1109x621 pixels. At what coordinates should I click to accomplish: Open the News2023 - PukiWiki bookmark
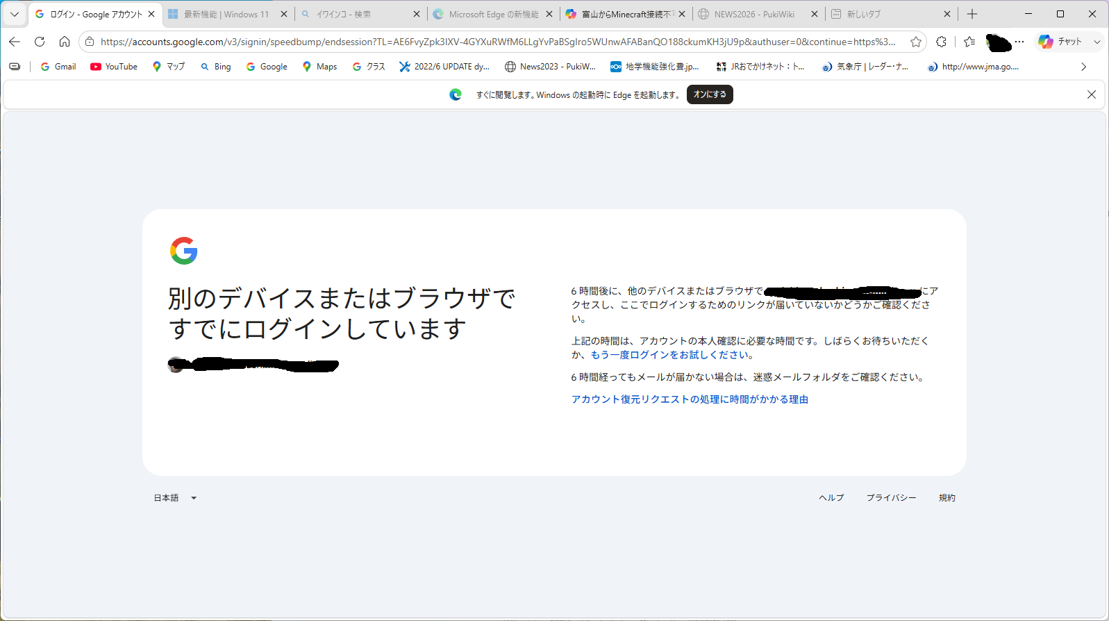pyautogui.click(x=550, y=67)
